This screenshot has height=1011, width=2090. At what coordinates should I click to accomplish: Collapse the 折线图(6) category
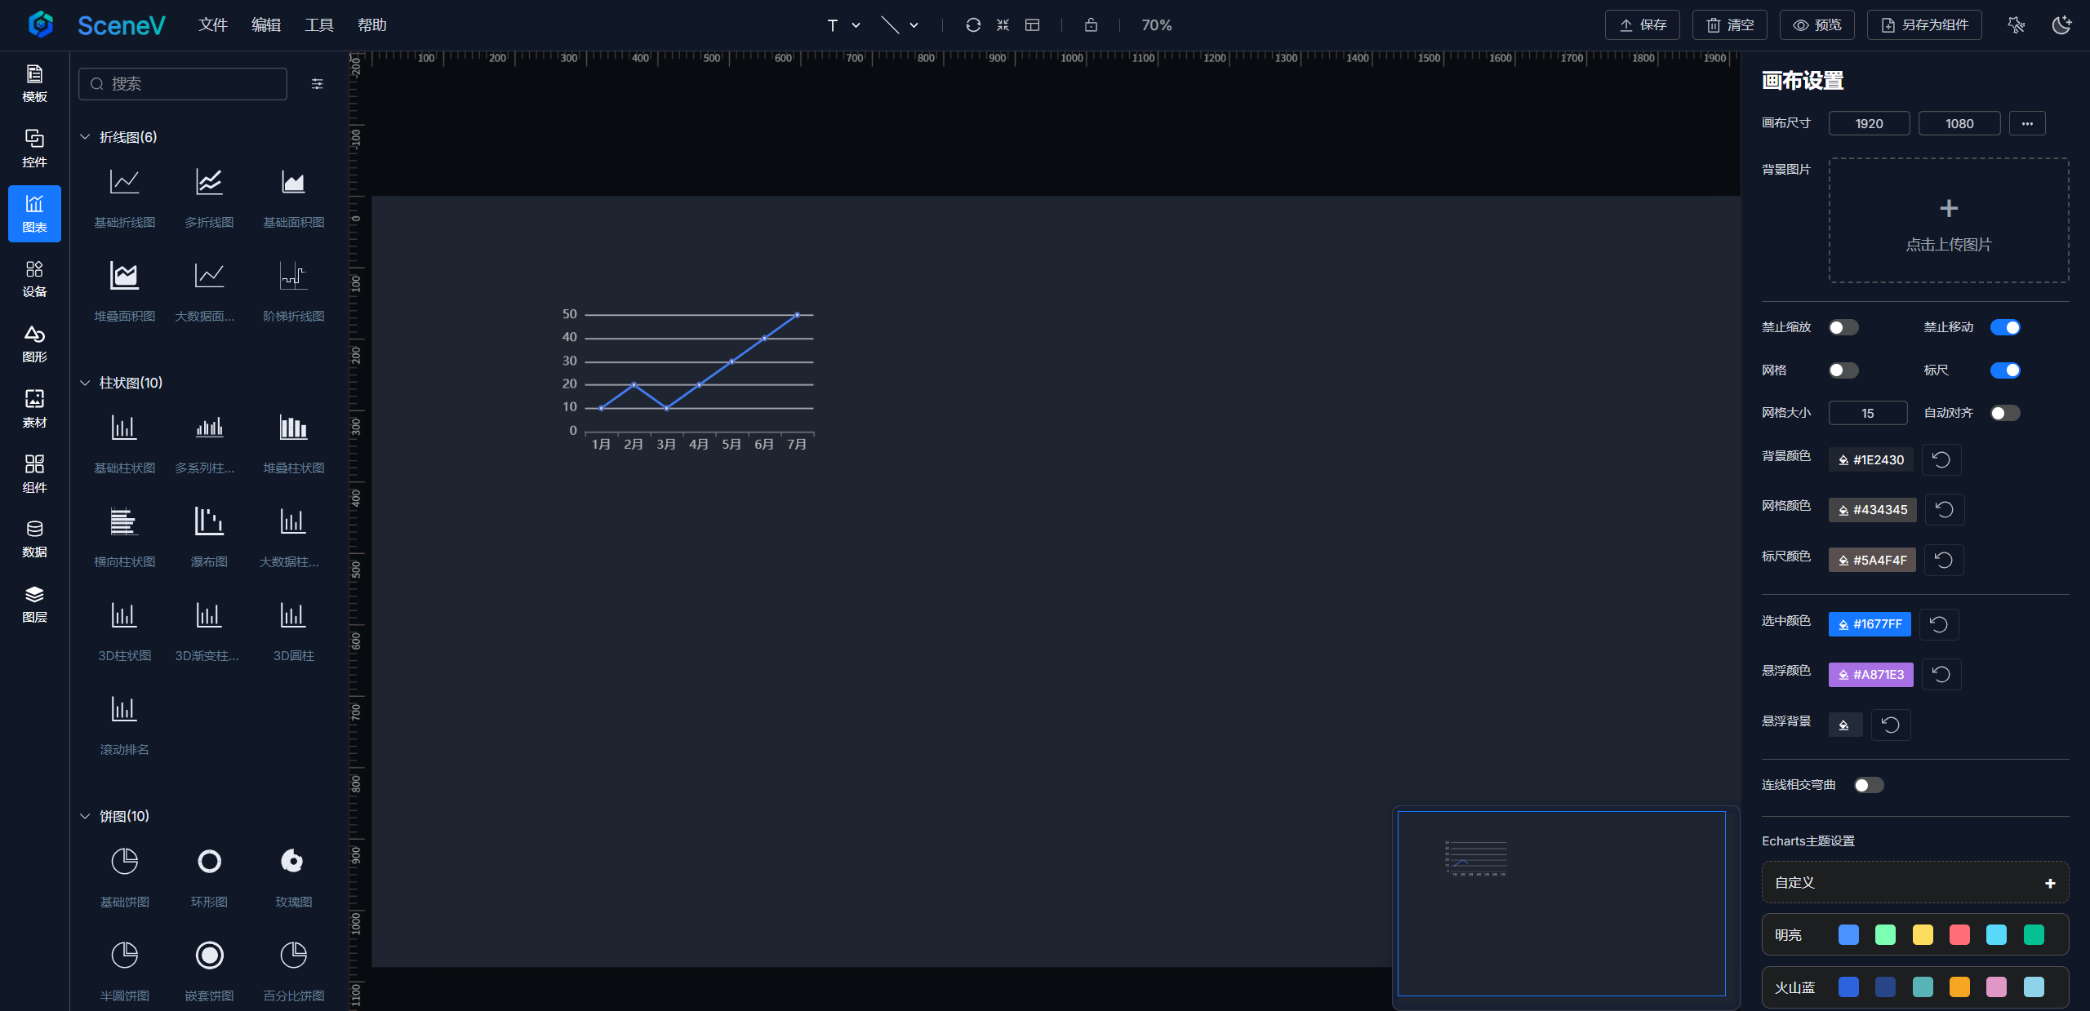85,137
